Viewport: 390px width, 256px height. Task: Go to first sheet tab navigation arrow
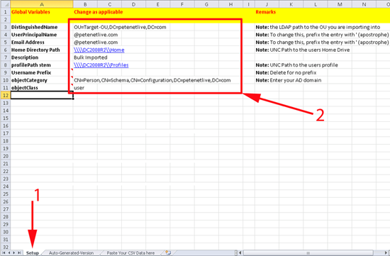[x=4, y=252]
